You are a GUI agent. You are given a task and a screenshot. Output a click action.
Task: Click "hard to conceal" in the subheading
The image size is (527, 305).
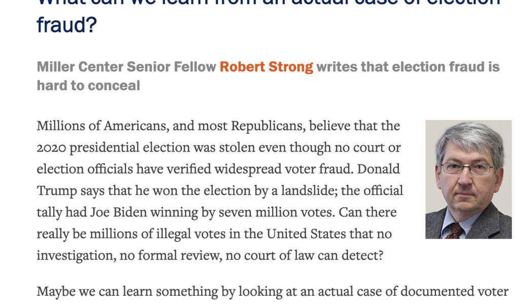pos(88,85)
